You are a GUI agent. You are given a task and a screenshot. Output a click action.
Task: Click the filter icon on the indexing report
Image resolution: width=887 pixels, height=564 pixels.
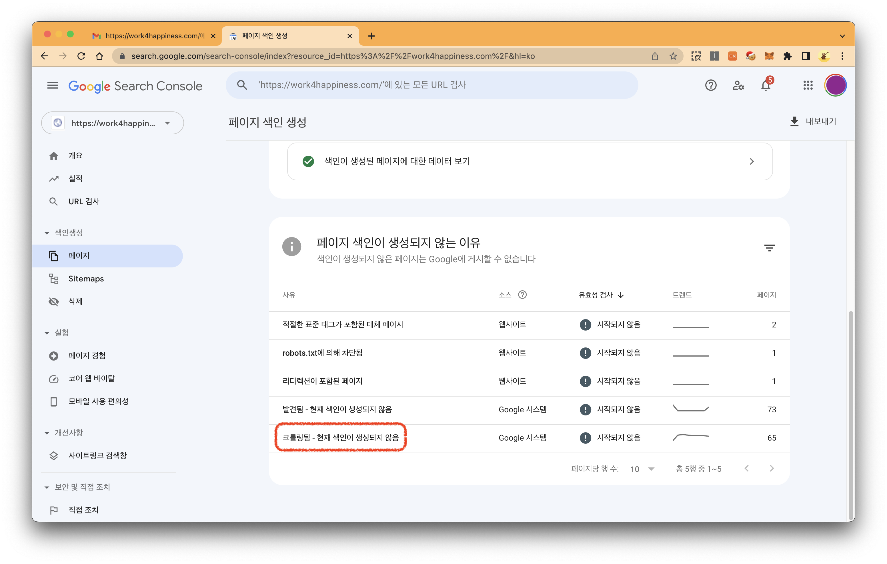[770, 247]
